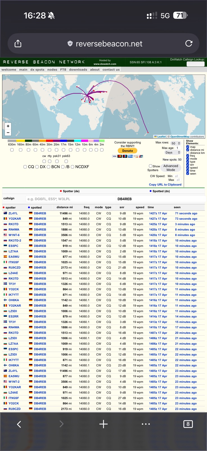
Task: Enable the 40m band checkbox
Action: pos(42,150)
